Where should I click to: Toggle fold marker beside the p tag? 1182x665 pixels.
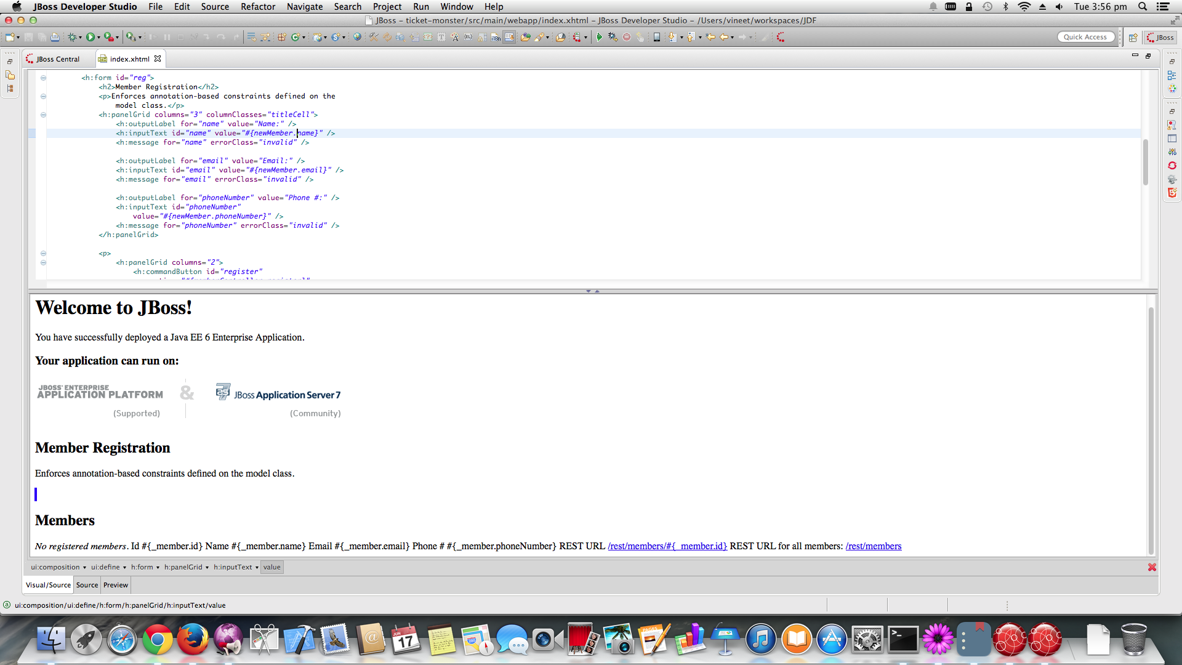click(43, 253)
